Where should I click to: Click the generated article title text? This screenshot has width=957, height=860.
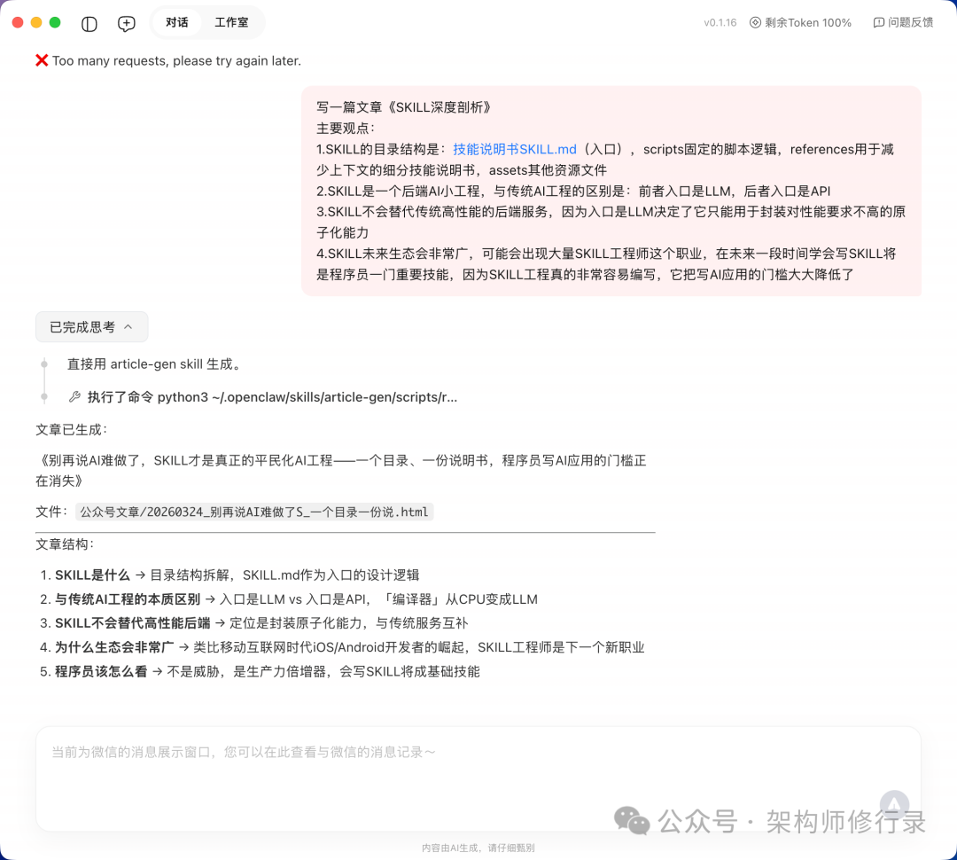[x=340, y=470]
